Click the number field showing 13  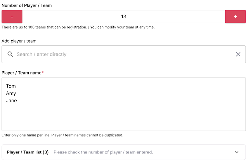[123, 17]
